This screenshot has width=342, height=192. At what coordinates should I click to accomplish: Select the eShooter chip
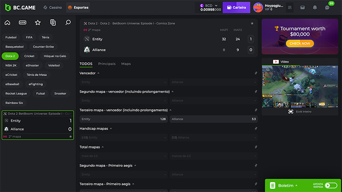pyautogui.click(x=32, y=65)
